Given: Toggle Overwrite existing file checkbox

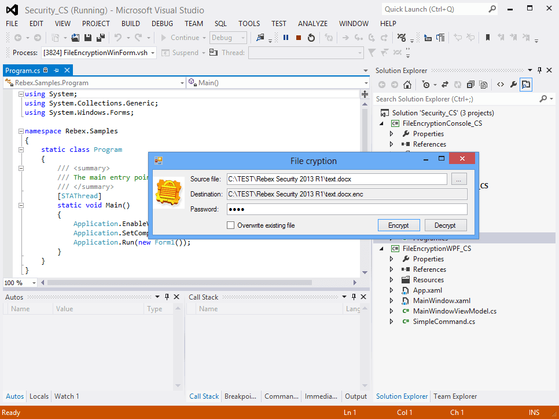Looking at the screenshot, I should point(231,225).
